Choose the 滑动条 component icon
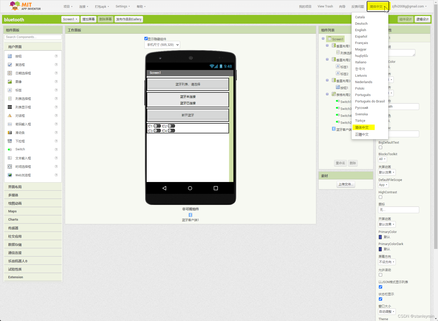Image resolution: width=438 pixels, height=321 pixels. [10, 133]
